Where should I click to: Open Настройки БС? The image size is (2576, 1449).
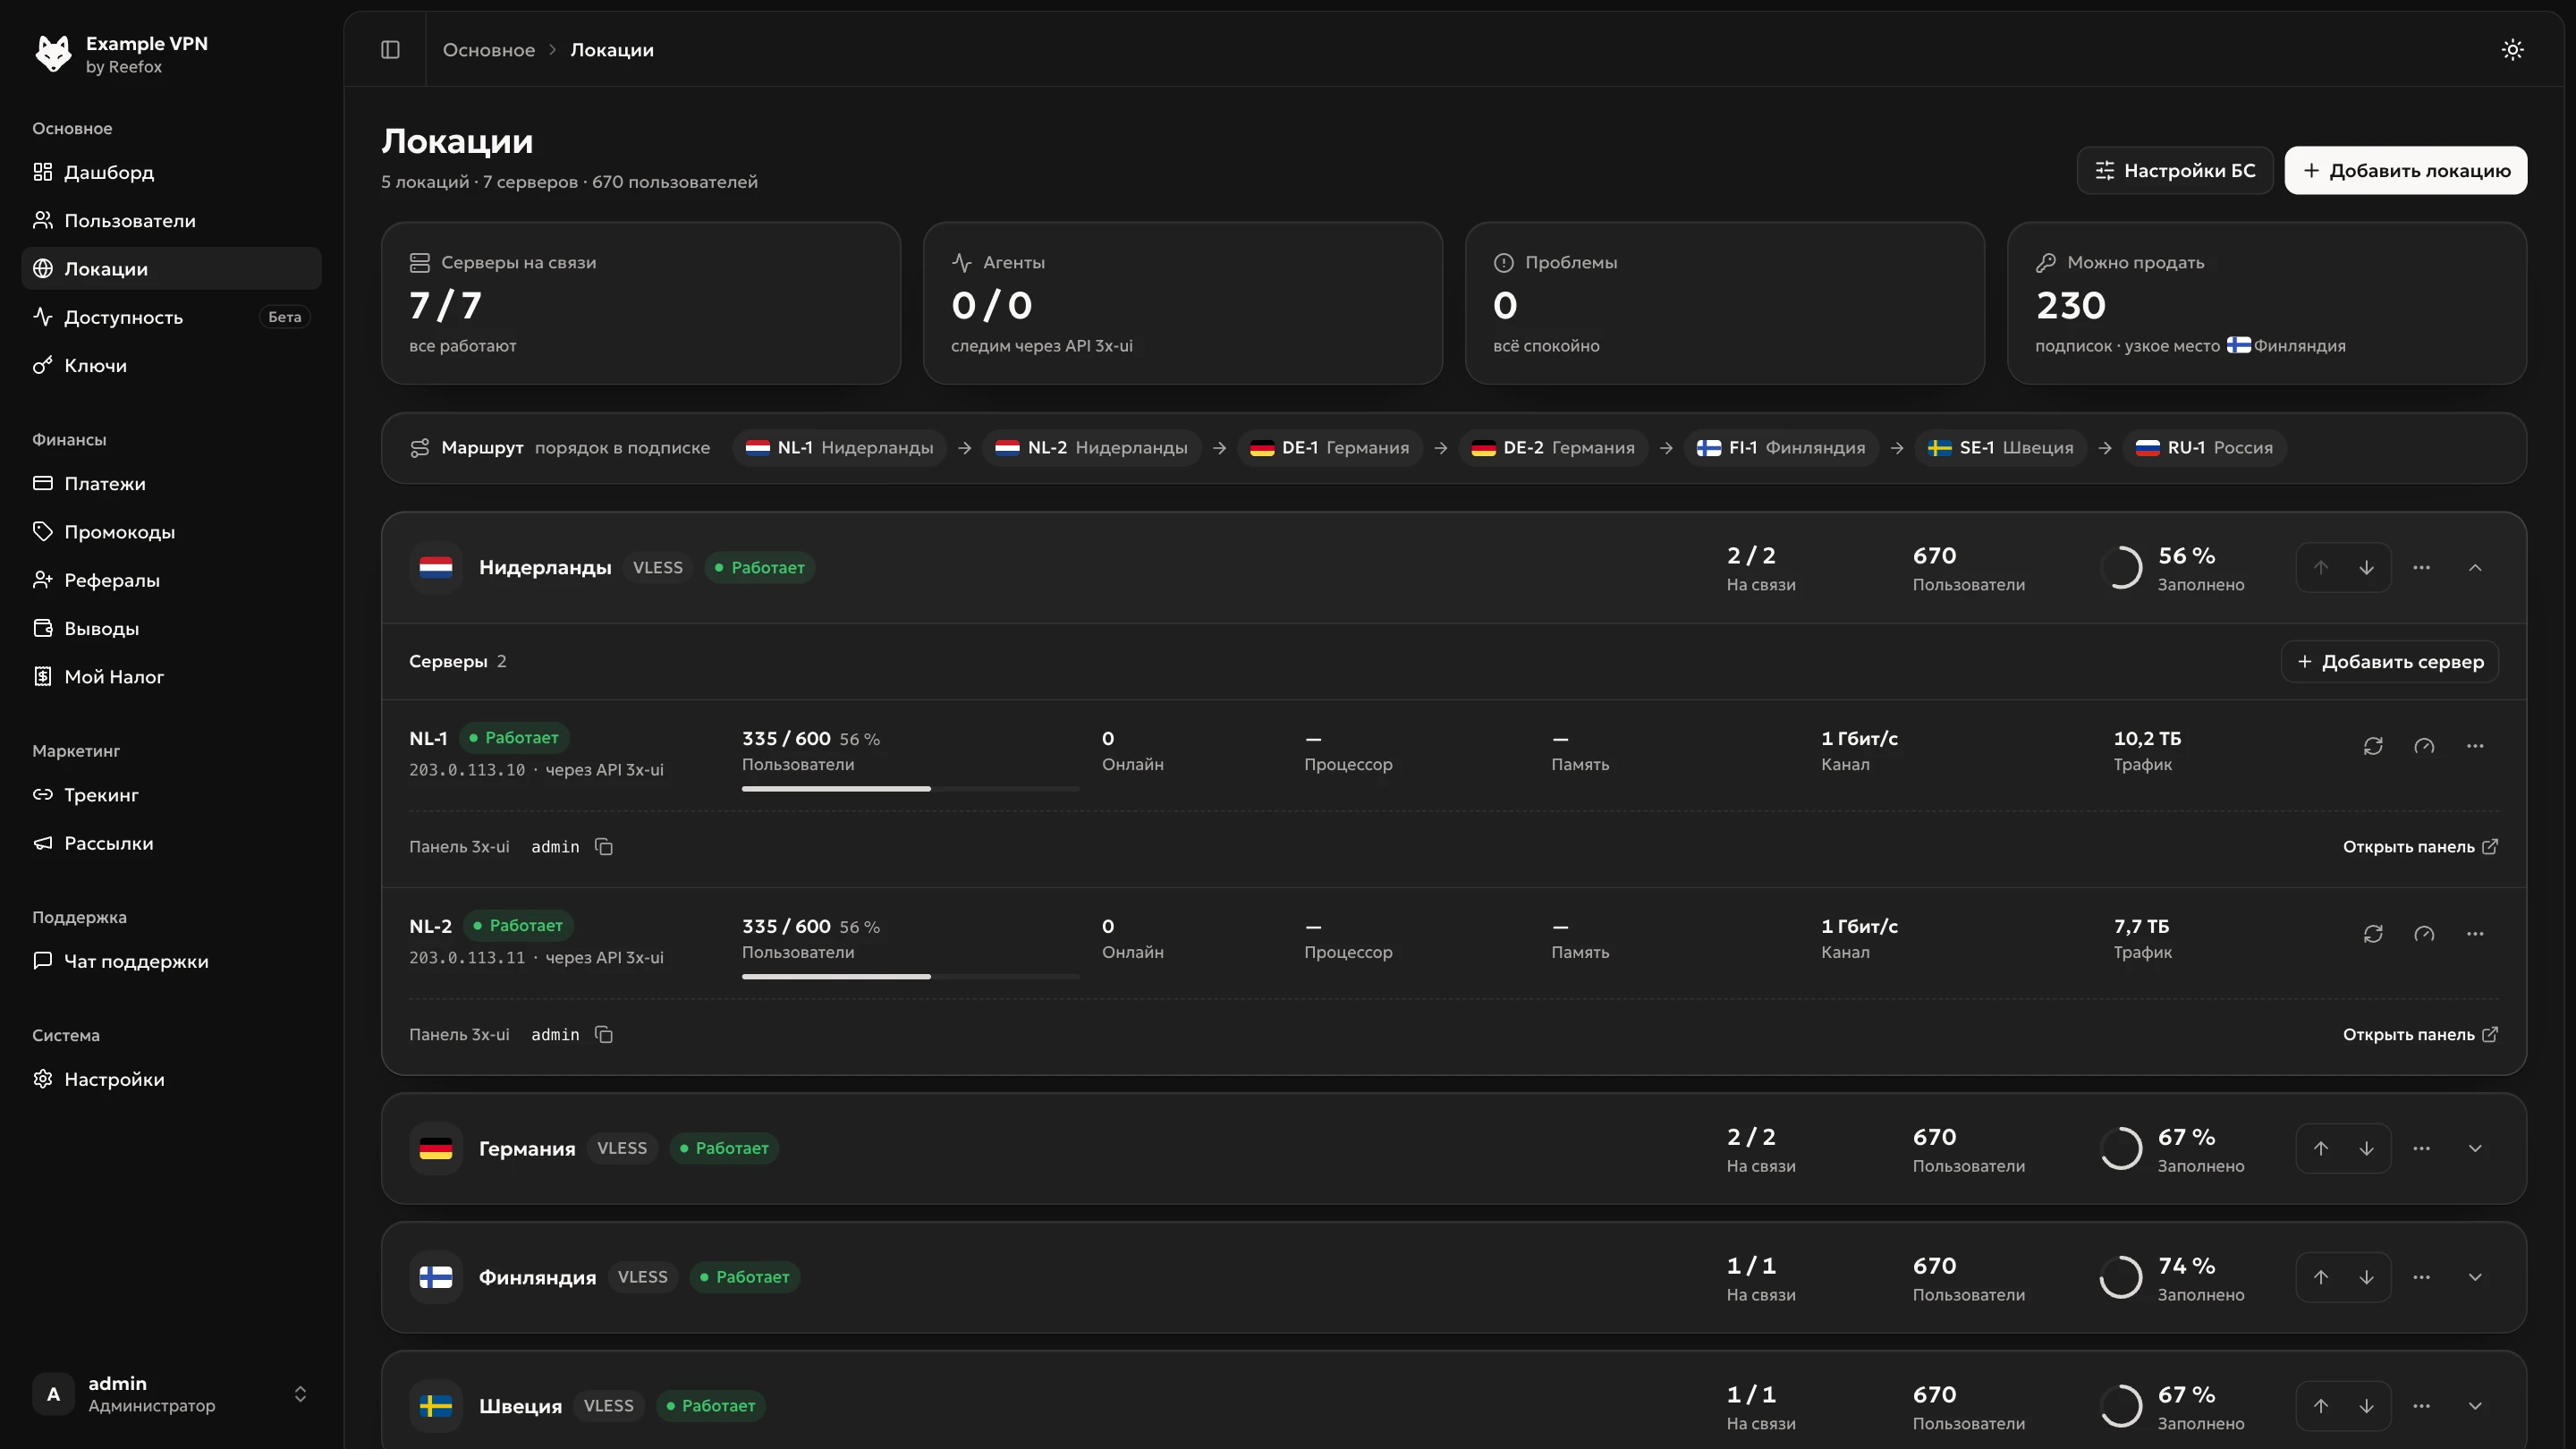2175,170
